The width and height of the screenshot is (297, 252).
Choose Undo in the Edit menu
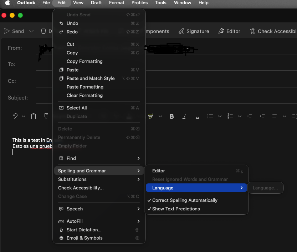point(99,23)
